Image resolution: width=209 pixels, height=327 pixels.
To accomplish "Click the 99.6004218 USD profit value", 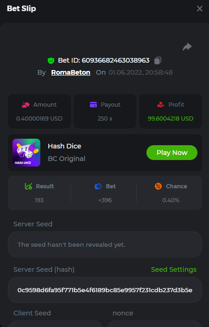I will (171, 119).
